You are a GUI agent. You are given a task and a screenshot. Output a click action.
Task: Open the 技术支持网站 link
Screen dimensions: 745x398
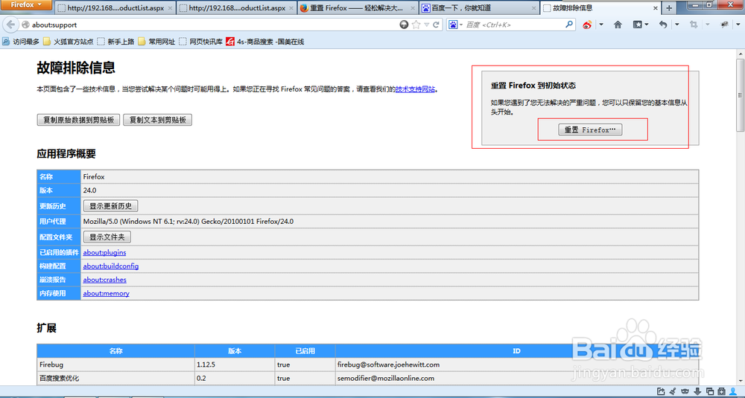pyautogui.click(x=415, y=89)
